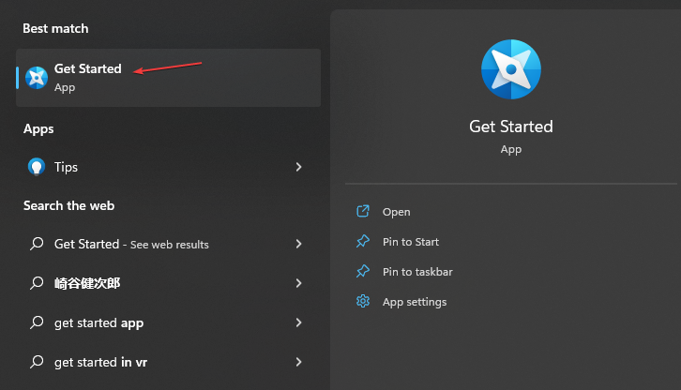
Task: Click the large Get Started app icon
Action: (511, 69)
